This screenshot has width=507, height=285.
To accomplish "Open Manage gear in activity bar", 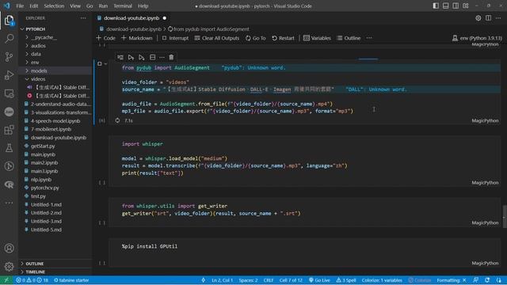I will pos(9,267).
